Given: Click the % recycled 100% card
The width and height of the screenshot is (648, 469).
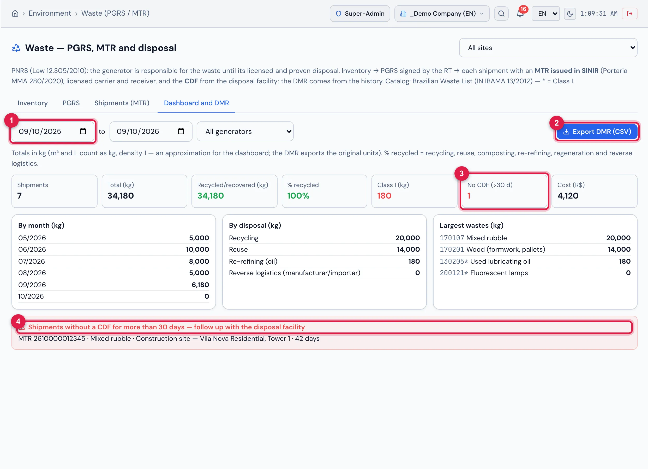Looking at the screenshot, I should (324, 191).
